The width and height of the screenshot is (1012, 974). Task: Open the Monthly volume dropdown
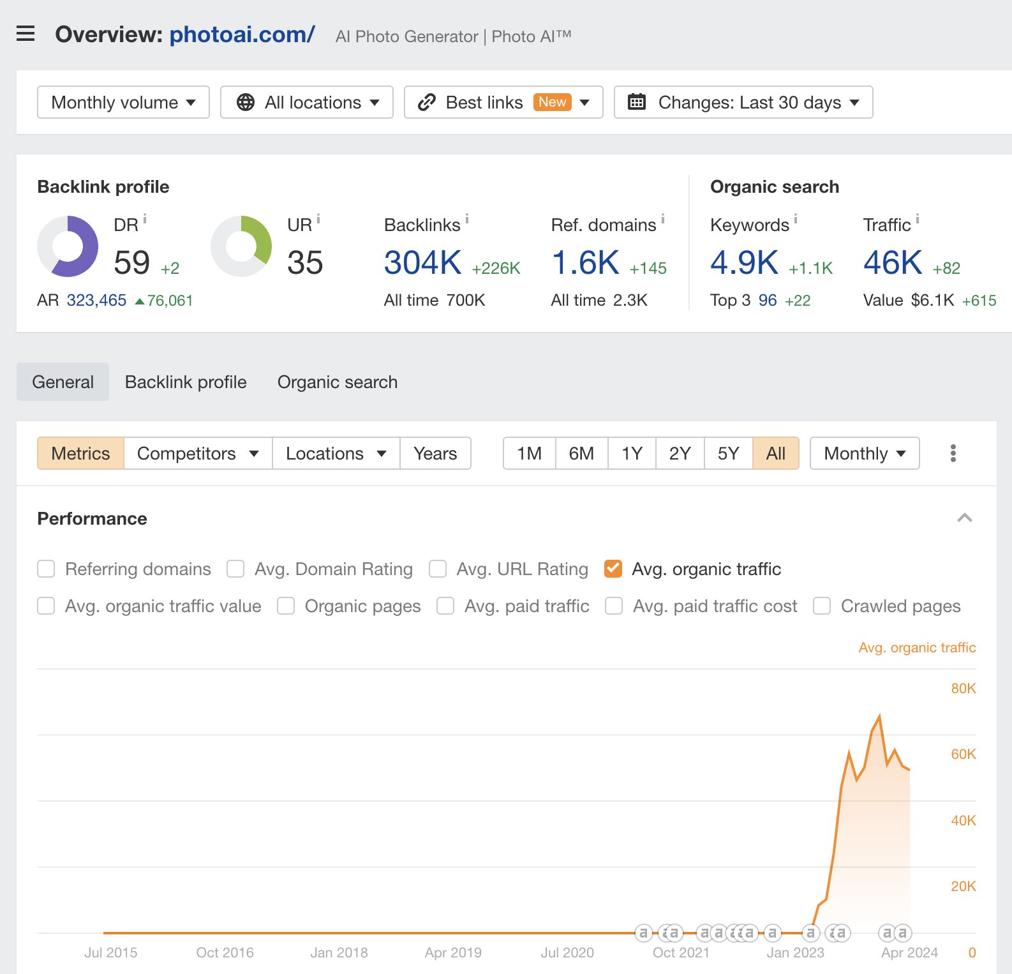point(123,102)
